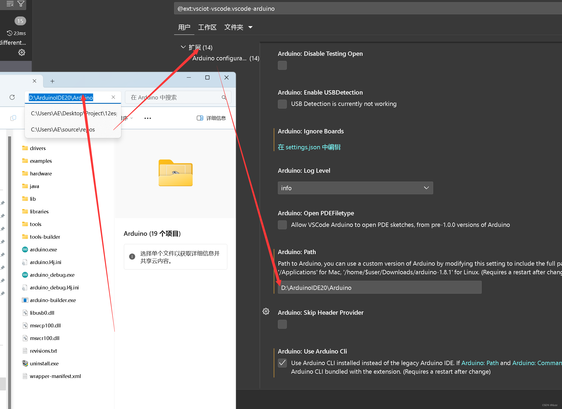Image resolution: width=562 pixels, height=409 pixels.
Task: Click the uninstall.exe installer icon
Action: click(25, 363)
